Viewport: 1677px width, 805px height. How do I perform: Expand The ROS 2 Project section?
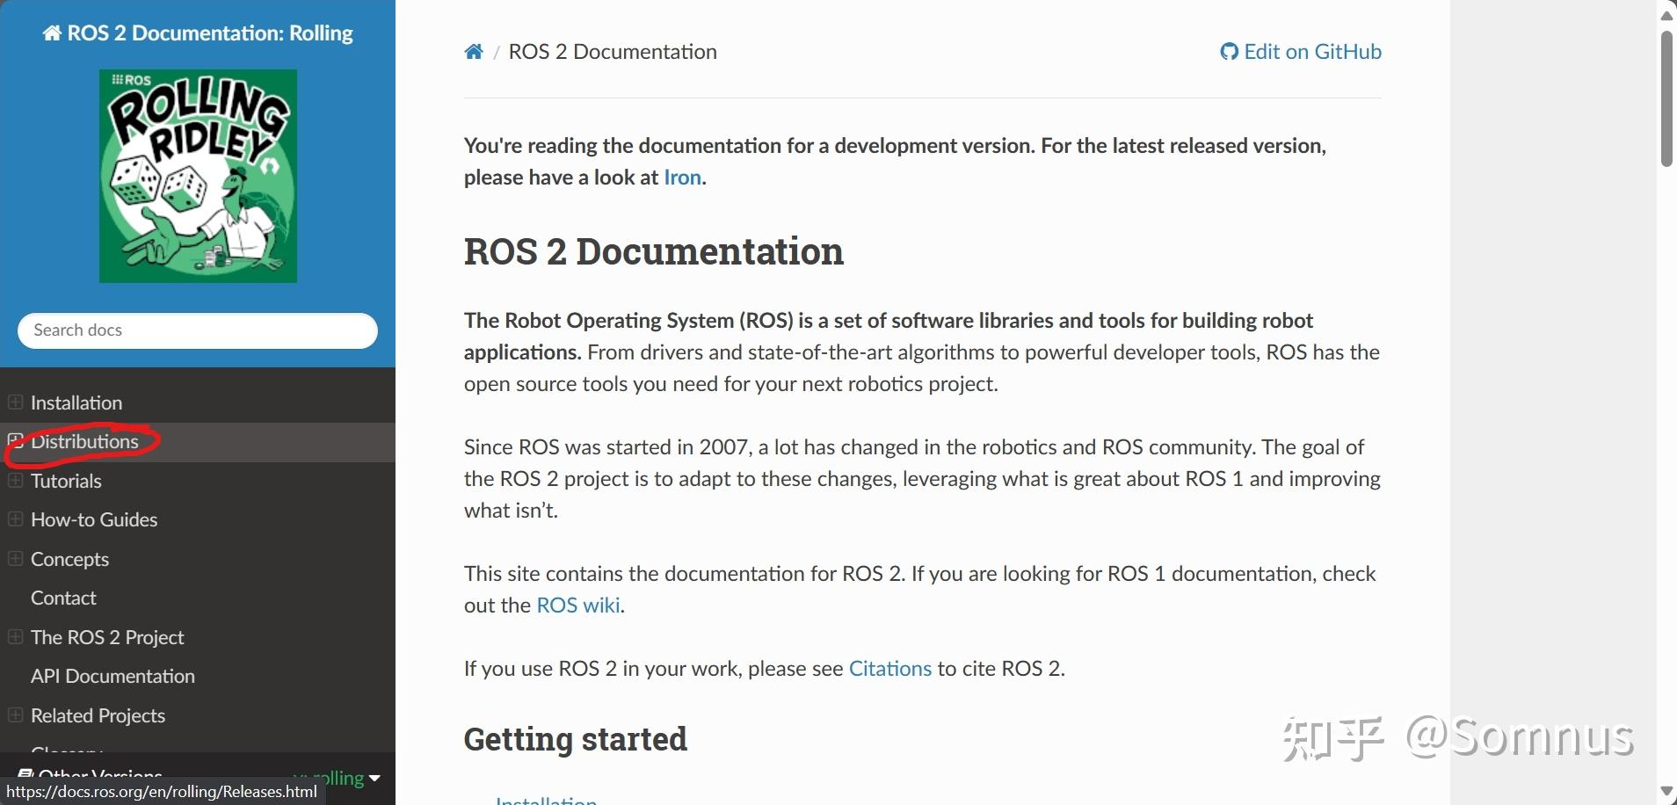pyautogui.click(x=14, y=636)
